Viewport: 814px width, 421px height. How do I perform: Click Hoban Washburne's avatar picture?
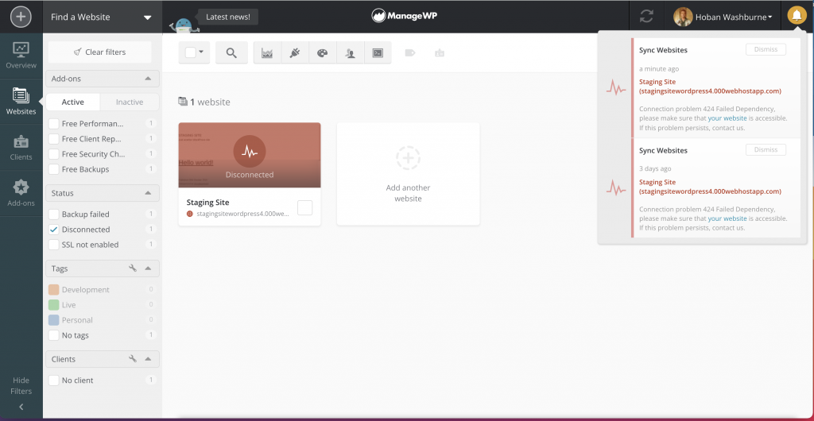[x=683, y=17]
